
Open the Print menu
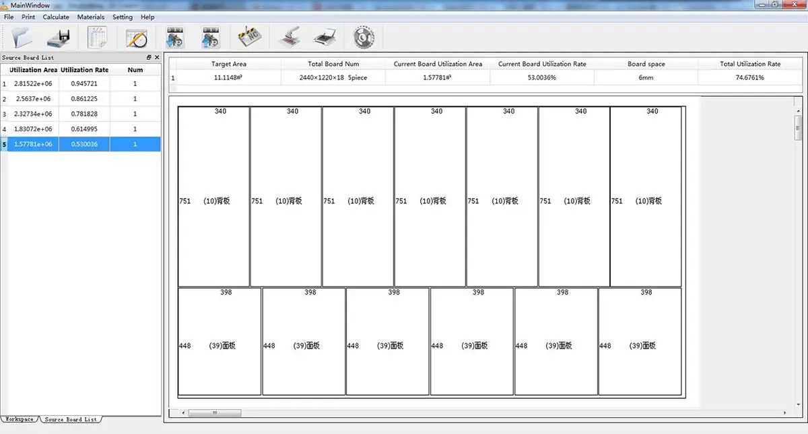(x=28, y=17)
